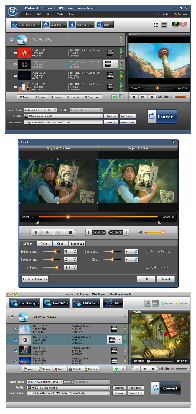Switch to Crop tab in the Edit dialog
Screen dimensions: 196x414
60,244
